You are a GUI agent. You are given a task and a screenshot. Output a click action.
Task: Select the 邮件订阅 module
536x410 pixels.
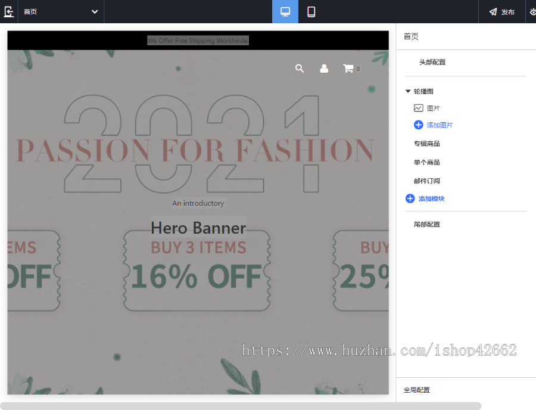(x=426, y=181)
